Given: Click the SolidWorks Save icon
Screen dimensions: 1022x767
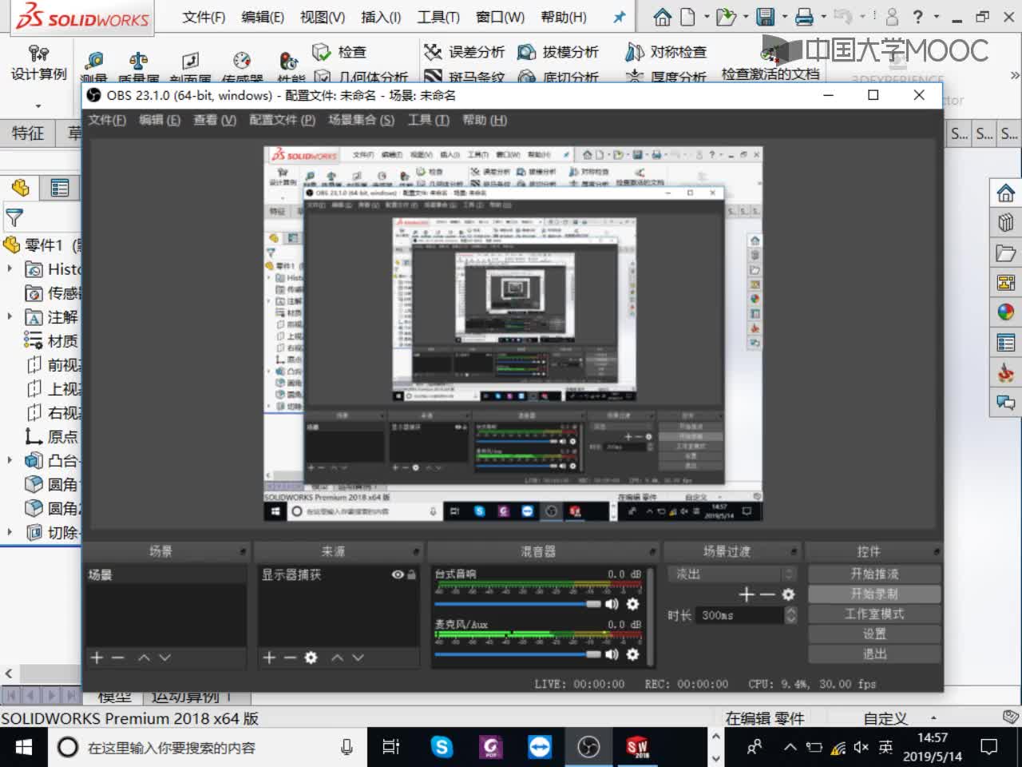Looking at the screenshot, I should pos(766,17).
